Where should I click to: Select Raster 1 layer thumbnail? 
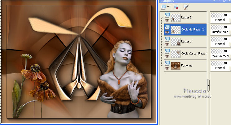[176, 42]
